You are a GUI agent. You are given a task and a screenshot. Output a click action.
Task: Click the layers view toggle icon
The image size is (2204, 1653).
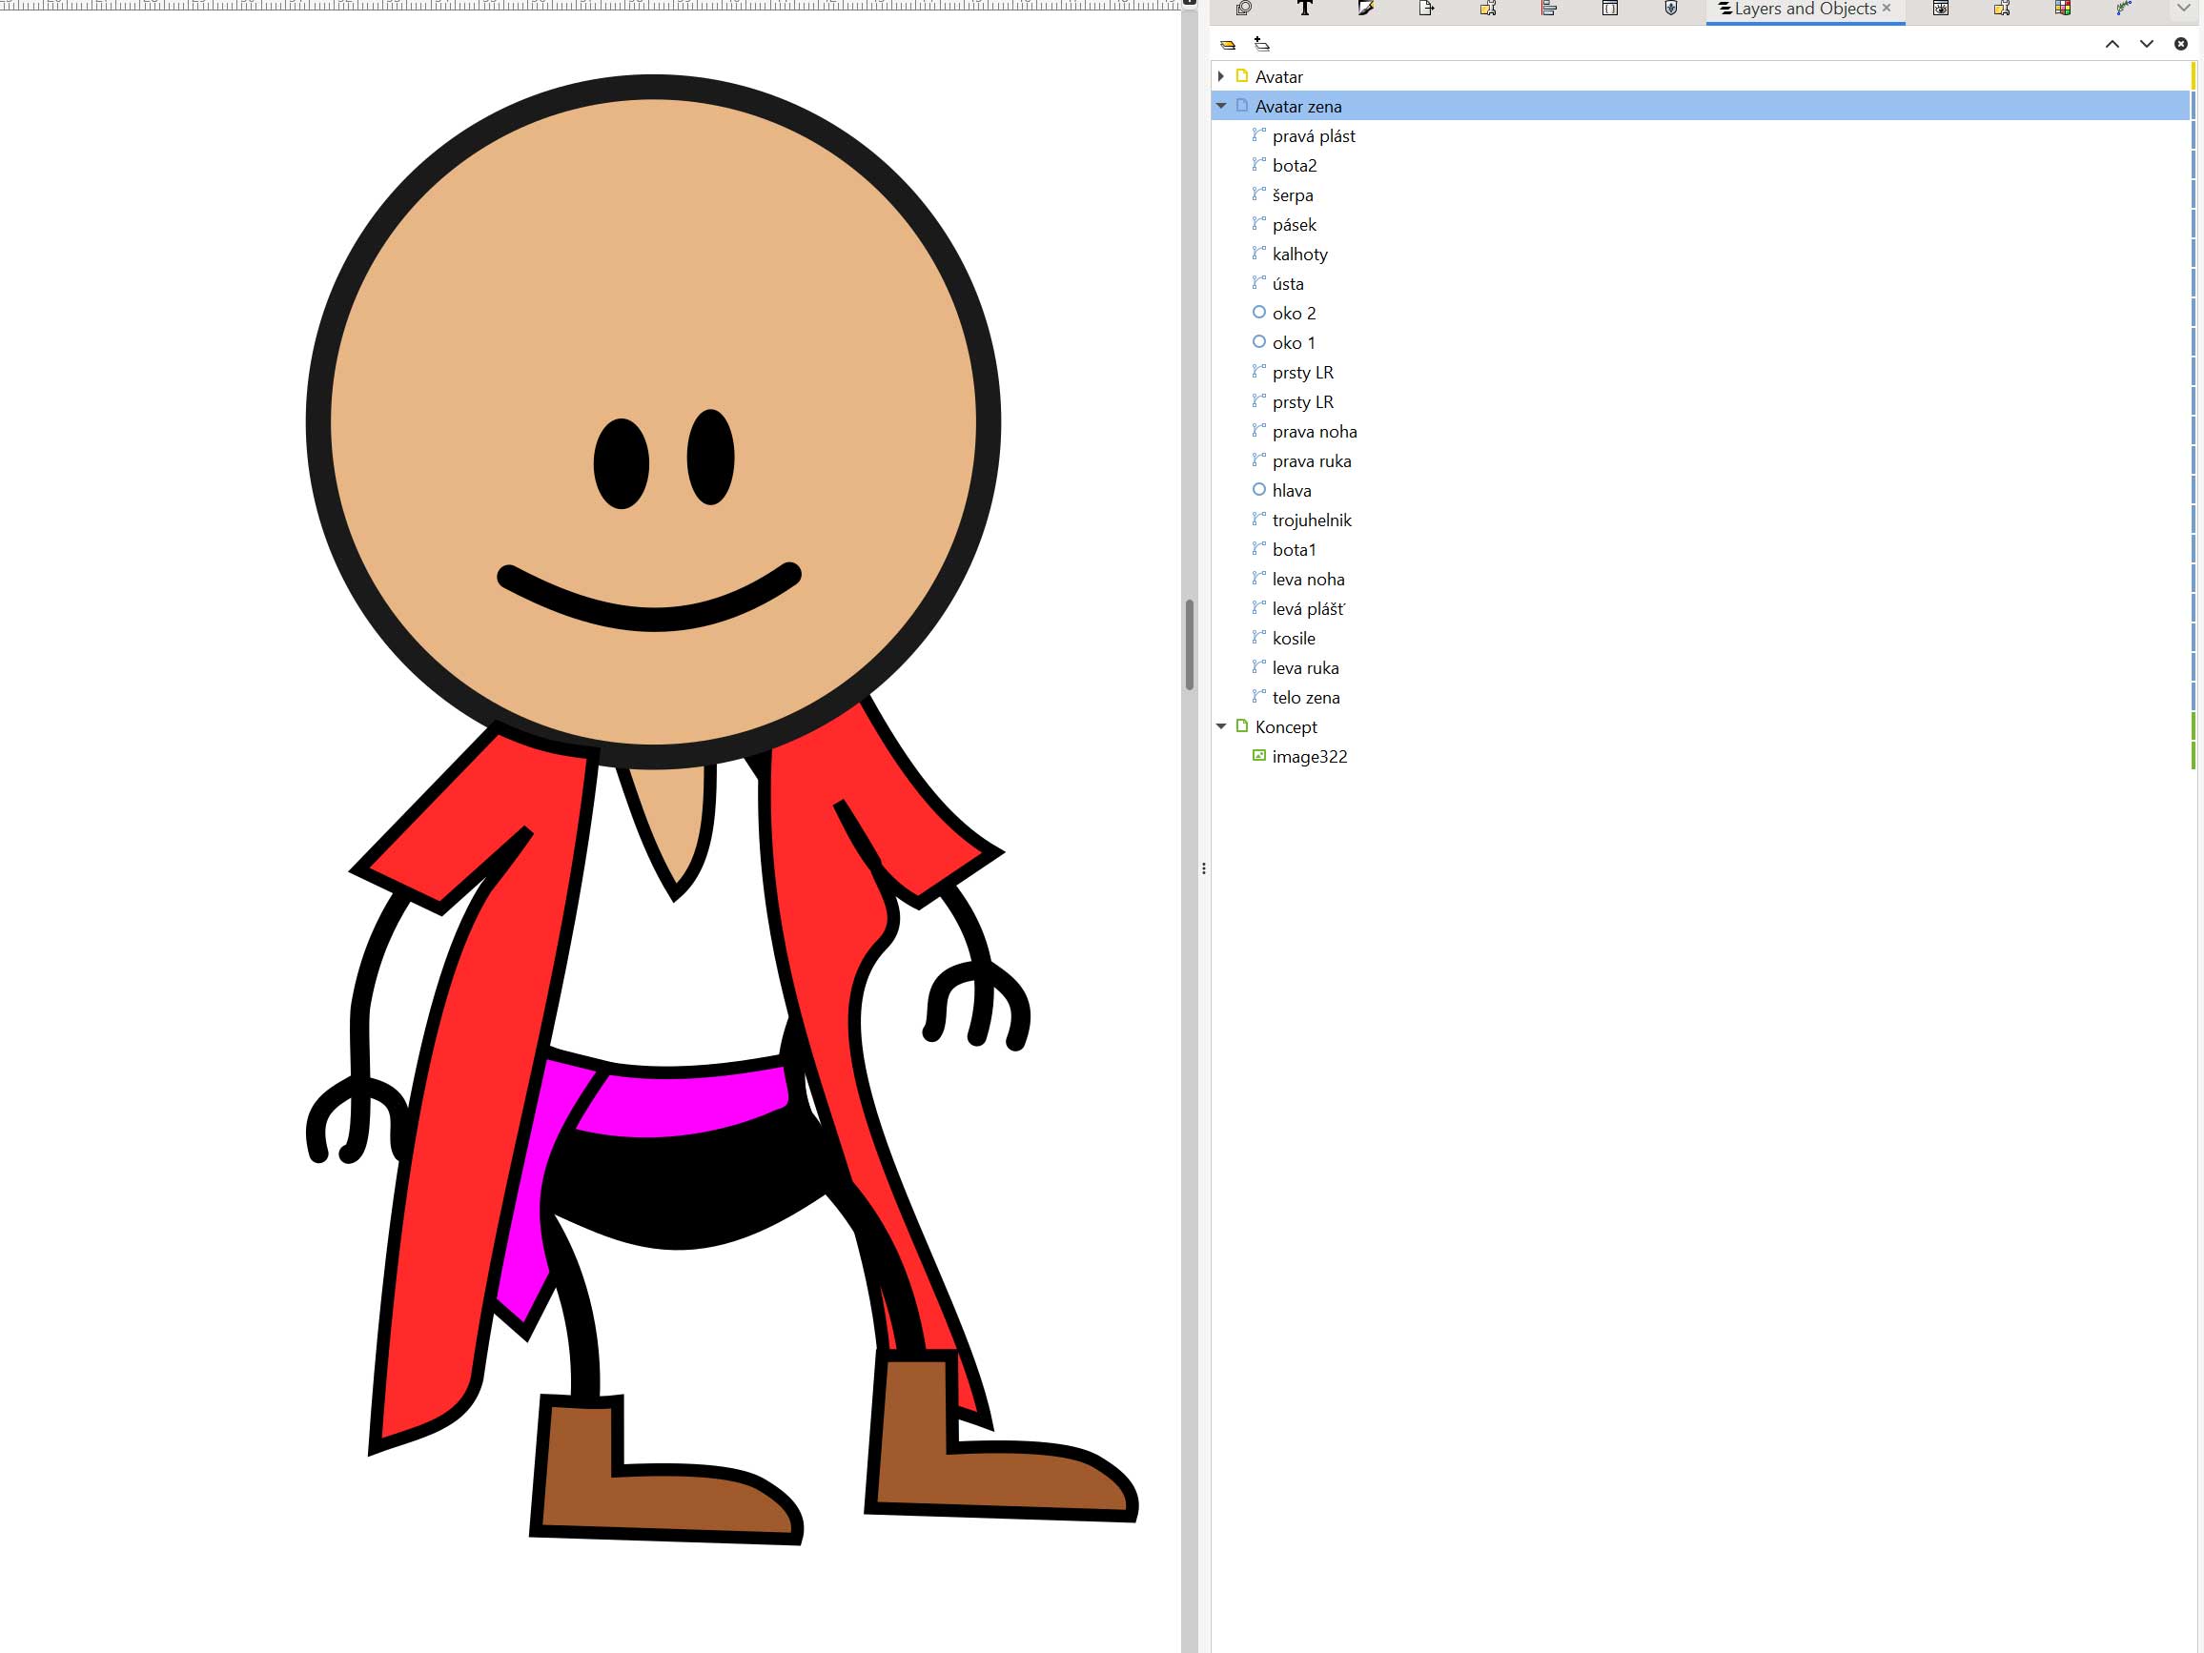point(1228,44)
